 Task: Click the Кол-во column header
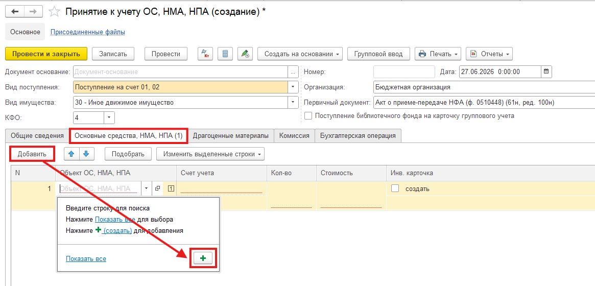[292, 173]
